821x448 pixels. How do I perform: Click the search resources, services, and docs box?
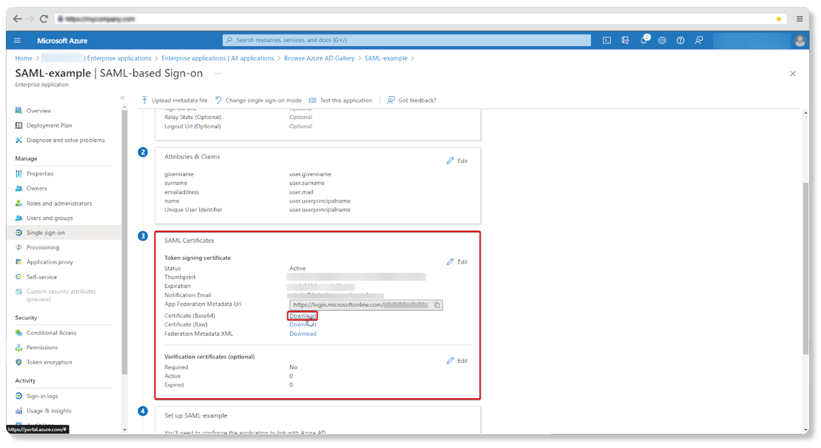pos(407,40)
